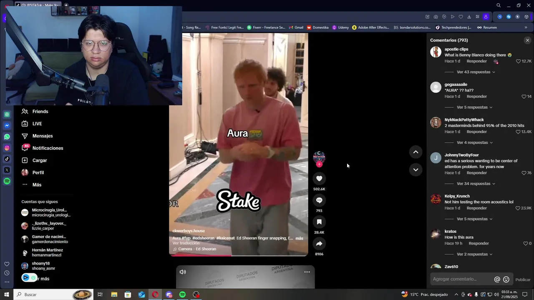
Task: Seek on the video progress bar
Action: point(239,255)
